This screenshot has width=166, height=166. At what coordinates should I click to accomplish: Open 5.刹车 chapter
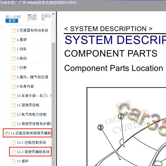tap(22, 49)
